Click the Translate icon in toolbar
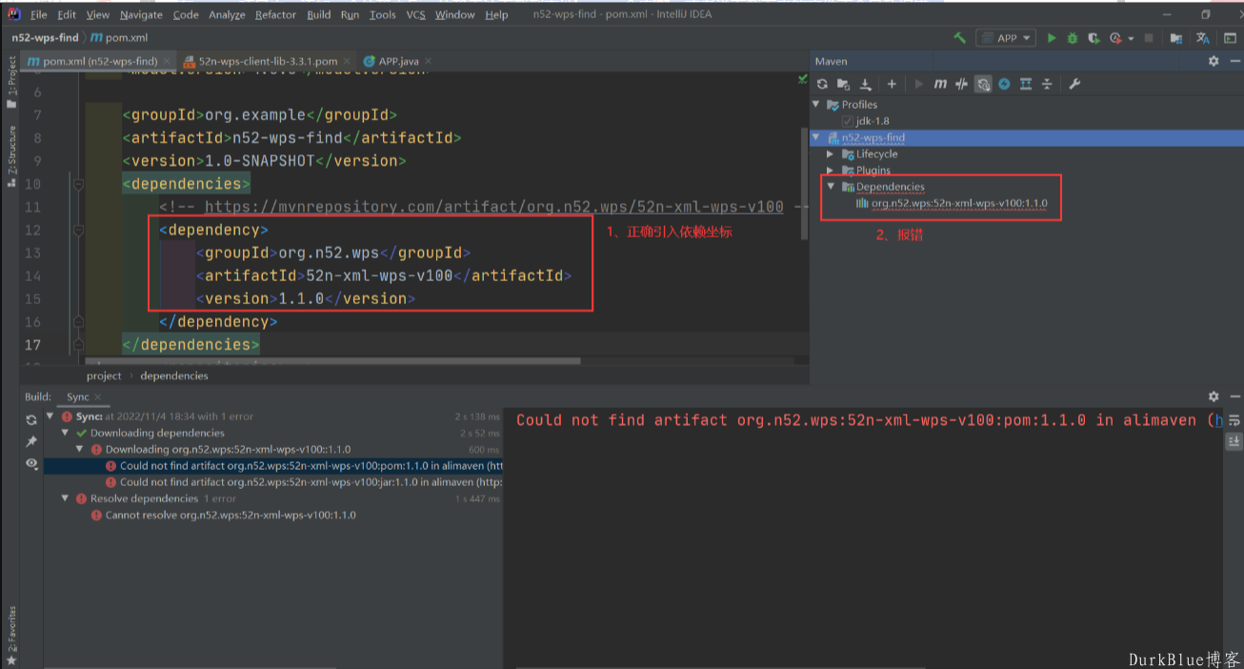This screenshot has height=669, width=1244. [x=1203, y=38]
